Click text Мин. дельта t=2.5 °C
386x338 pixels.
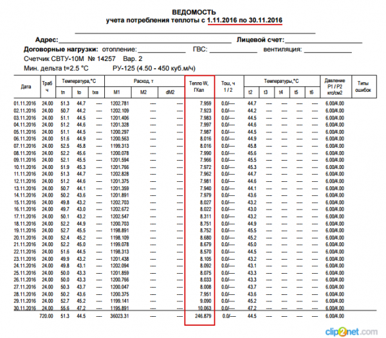point(56,68)
